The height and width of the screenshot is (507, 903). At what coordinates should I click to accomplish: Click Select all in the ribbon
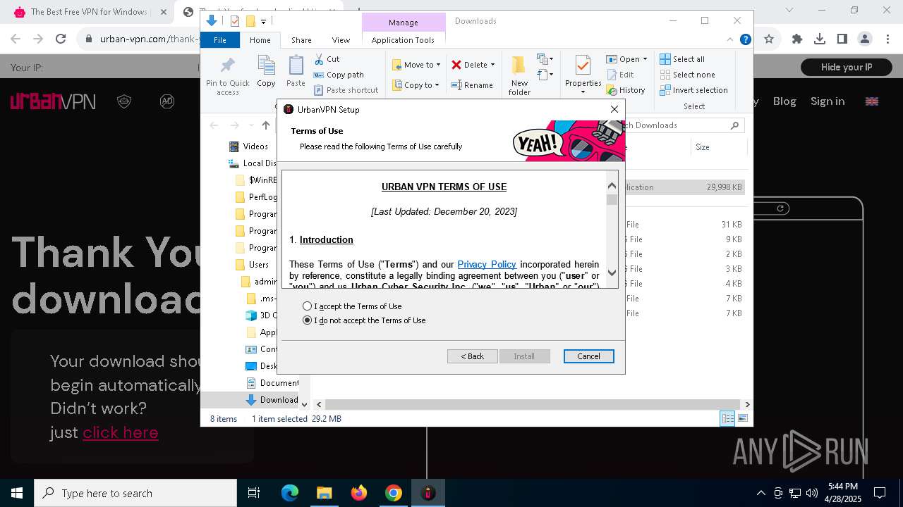(682, 59)
